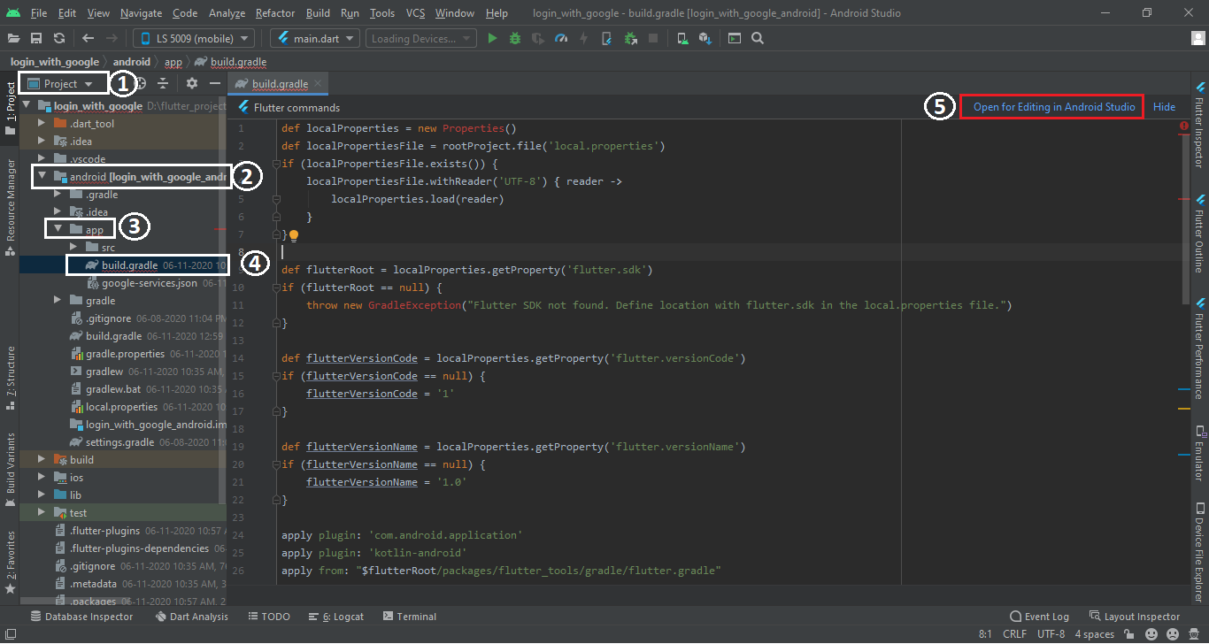Open the Refactor menu
Screen dimensions: 1209x644
tap(275, 13)
